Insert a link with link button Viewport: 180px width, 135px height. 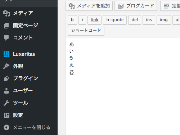coord(94,20)
